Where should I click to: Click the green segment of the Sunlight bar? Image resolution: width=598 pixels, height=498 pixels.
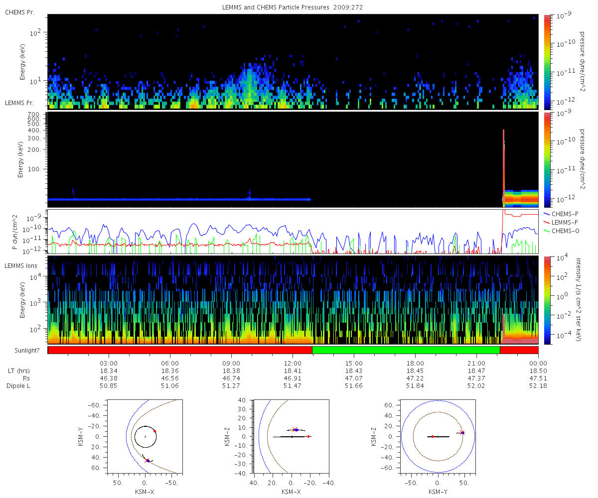406,350
